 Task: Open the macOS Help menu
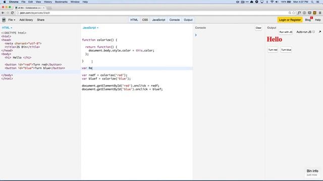[85, 2]
